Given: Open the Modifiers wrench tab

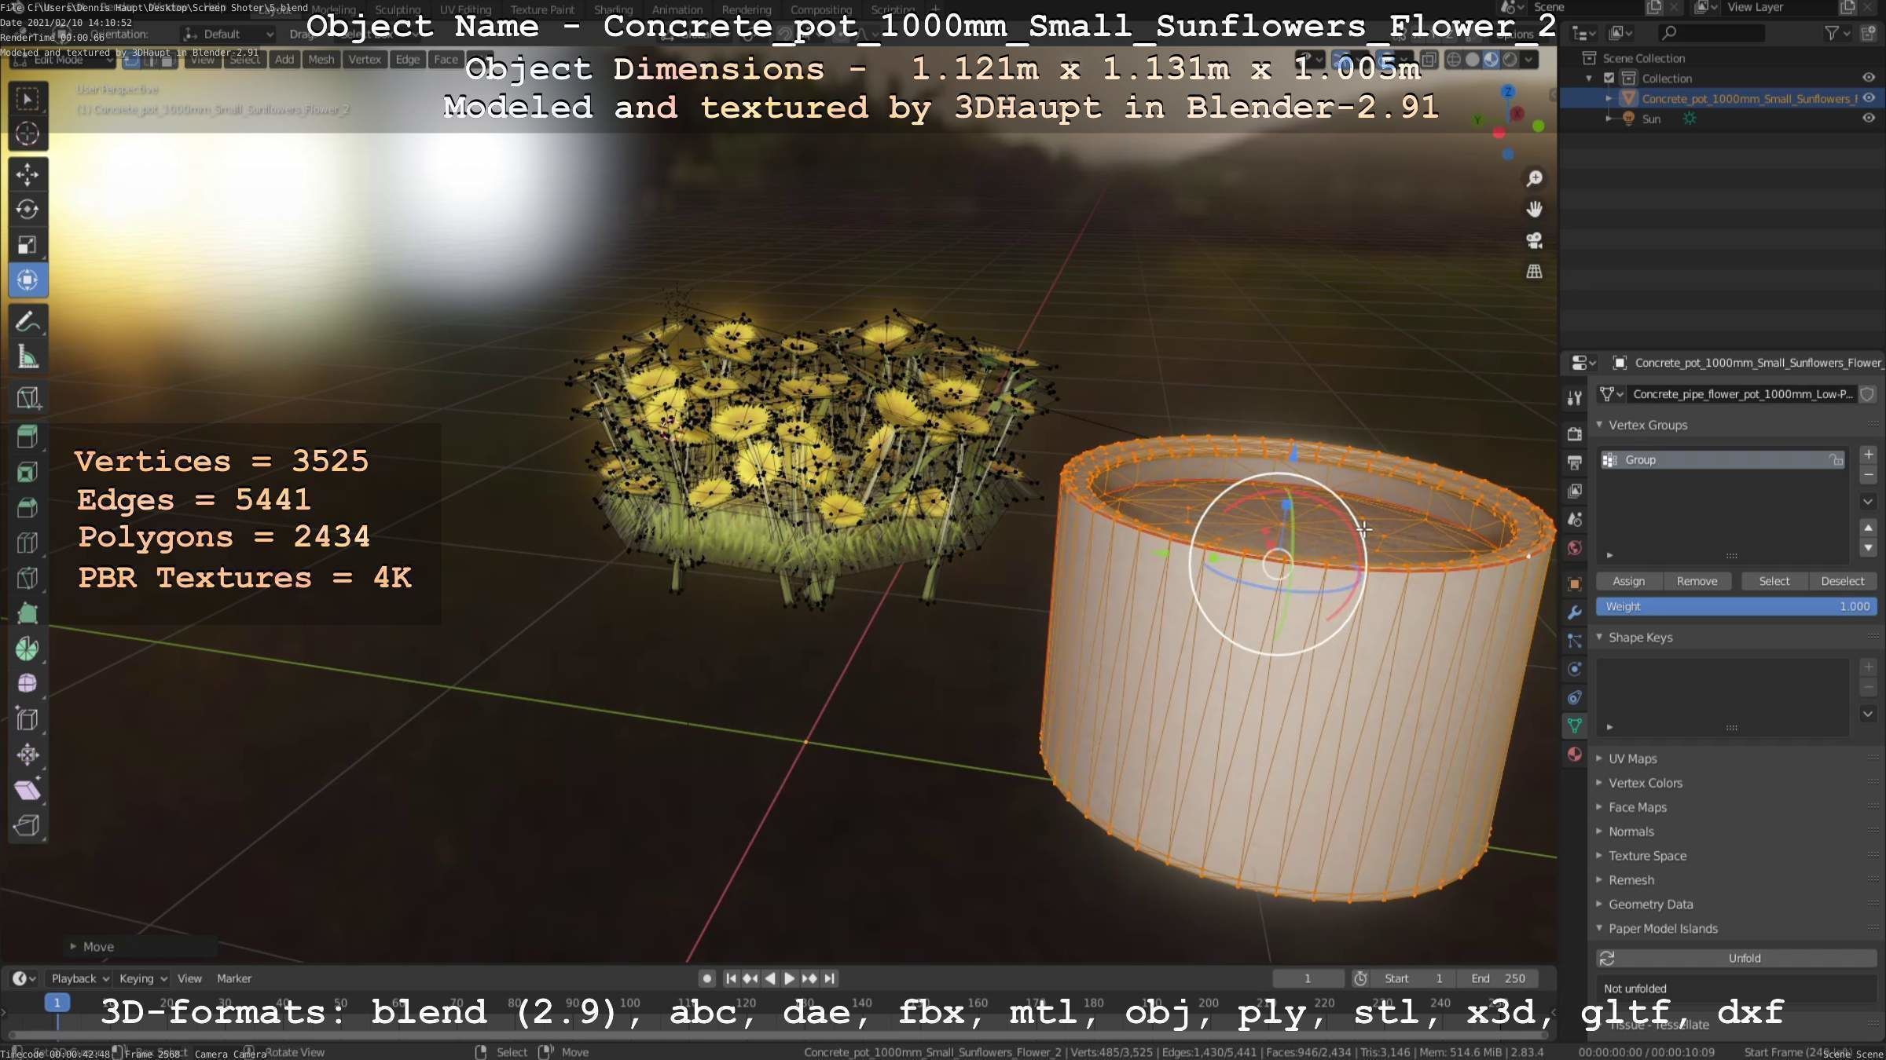Looking at the screenshot, I should (x=1575, y=612).
